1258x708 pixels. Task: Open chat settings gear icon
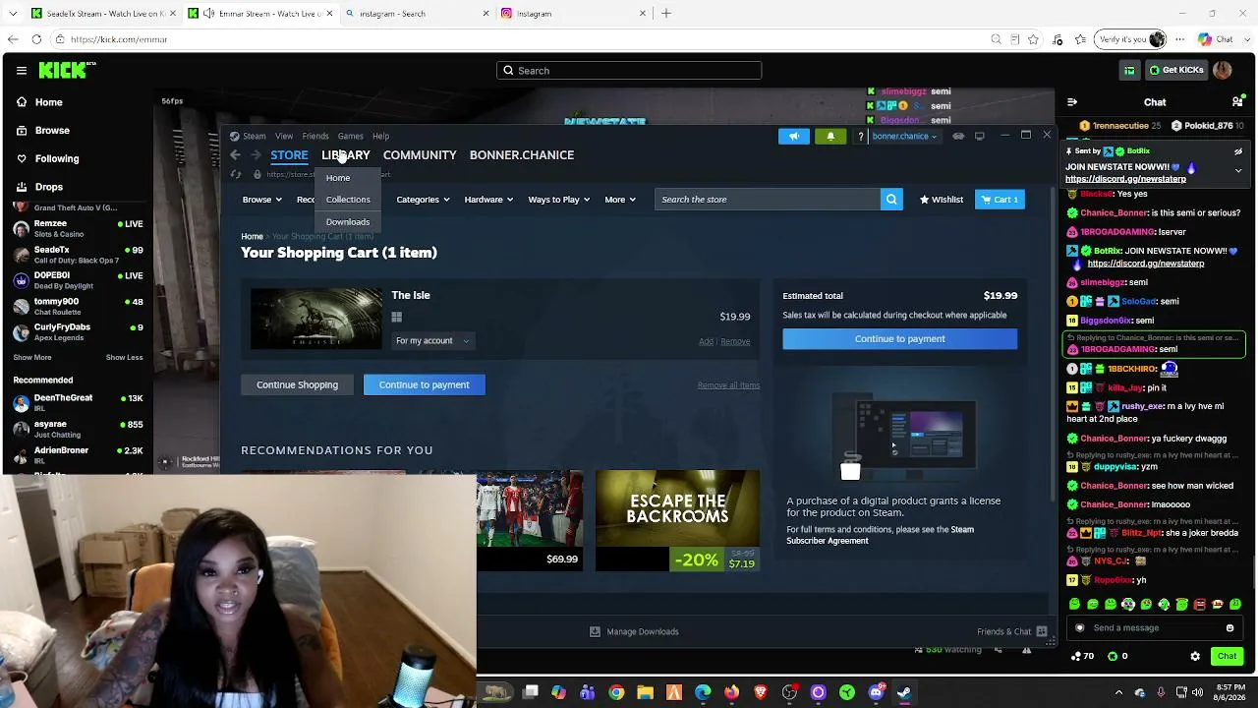[1195, 656]
